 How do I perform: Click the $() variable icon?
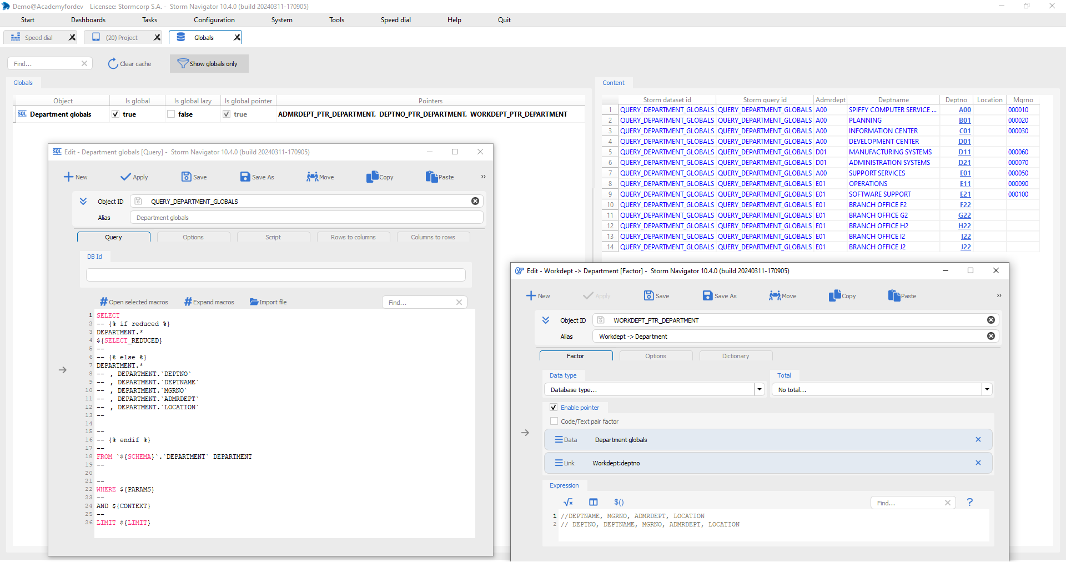coord(619,503)
